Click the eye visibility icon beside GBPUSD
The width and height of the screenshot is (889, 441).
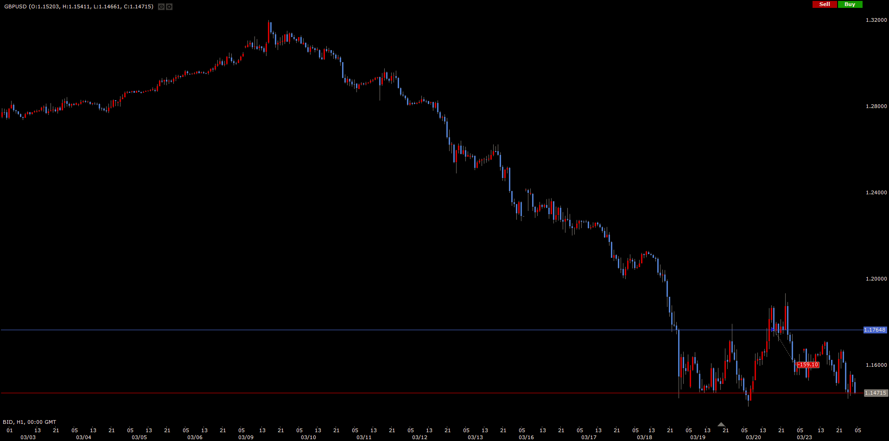click(x=161, y=6)
